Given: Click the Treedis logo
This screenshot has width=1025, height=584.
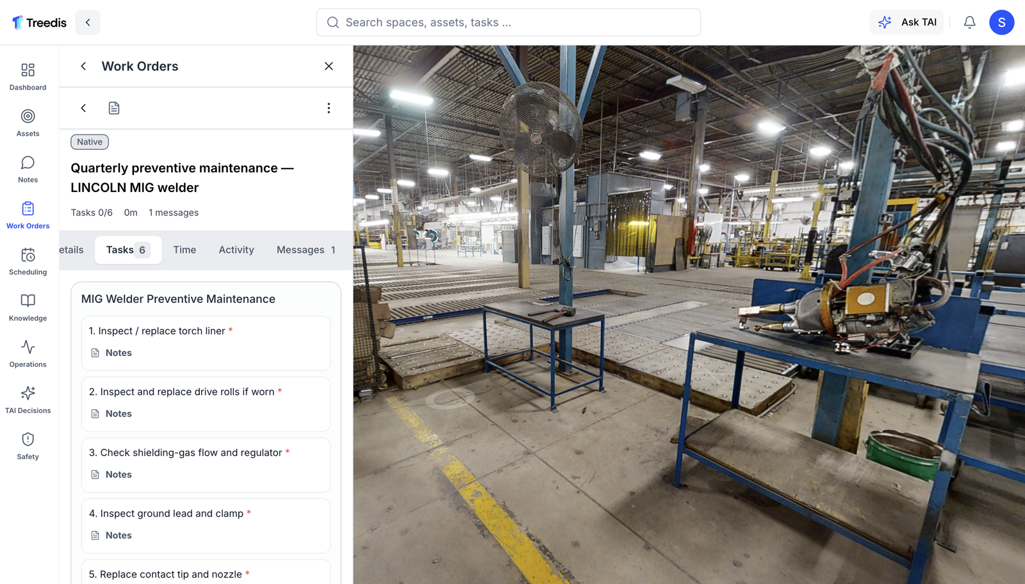Looking at the screenshot, I should point(39,22).
